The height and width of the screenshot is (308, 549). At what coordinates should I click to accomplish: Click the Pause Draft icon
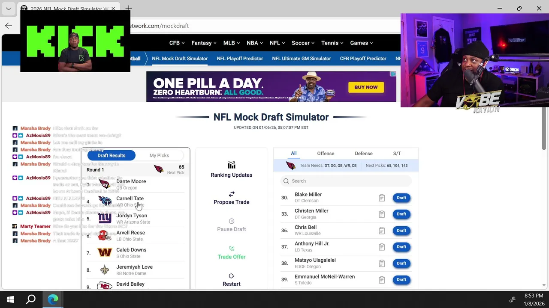(x=232, y=221)
